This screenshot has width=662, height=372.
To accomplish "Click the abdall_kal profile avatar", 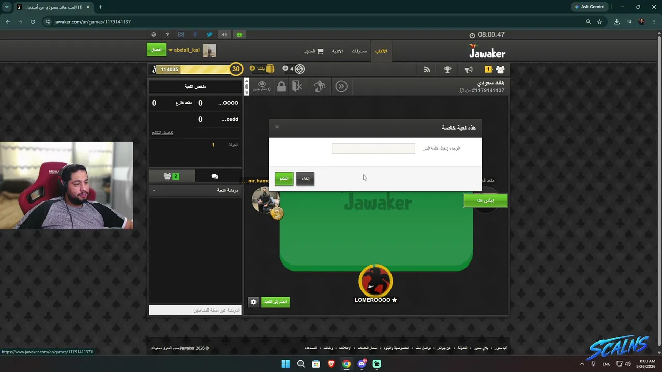I will [209, 50].
